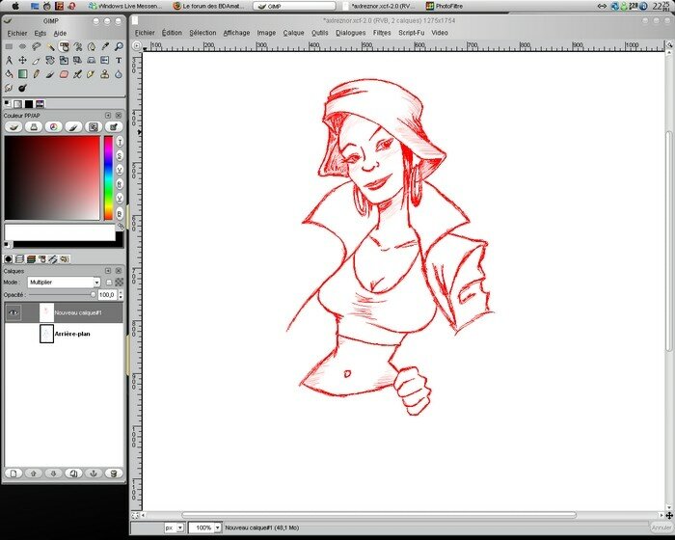This screenshot has width=675, height=540.
Task: Create a new layer with the bottom button
Action: pos(13,473)
